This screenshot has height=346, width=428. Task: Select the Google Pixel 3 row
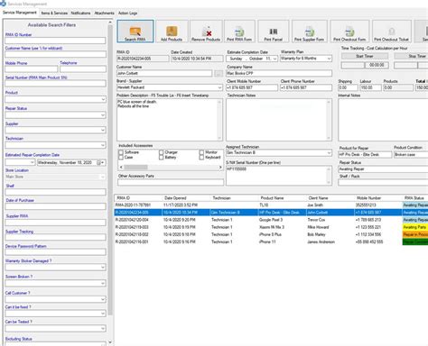click(271, 220)
